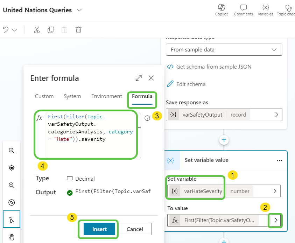Click the Copilot icon in top bar
The width and height of the screenshot is (295, 243).
pos(221,8)
